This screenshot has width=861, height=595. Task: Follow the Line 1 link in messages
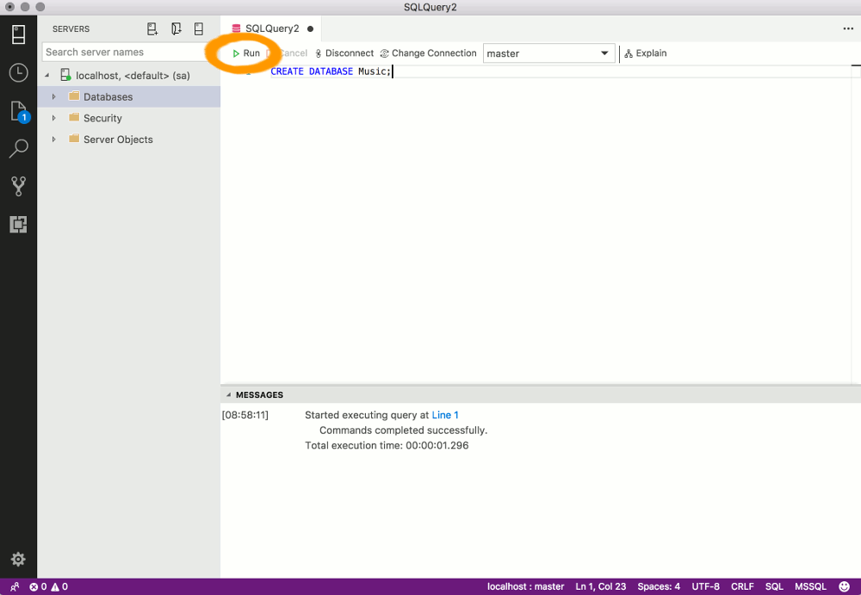tap(445, 415)
